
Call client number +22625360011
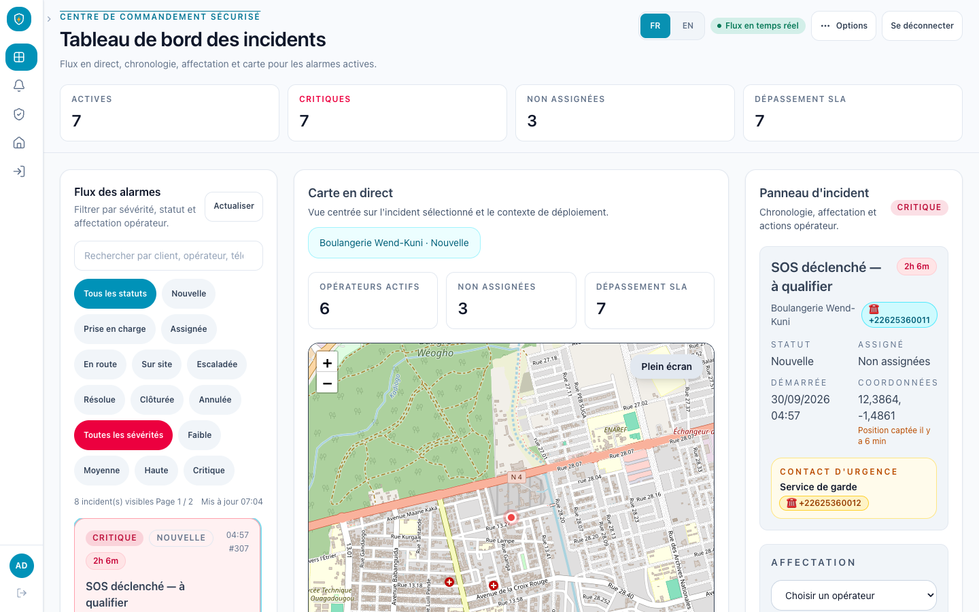pyautogui.click(x=899, y=315)
